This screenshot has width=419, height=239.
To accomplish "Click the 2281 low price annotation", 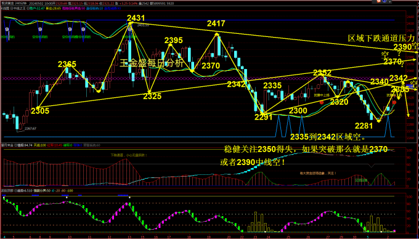I will pyautogui.click(x=364, y=126).
